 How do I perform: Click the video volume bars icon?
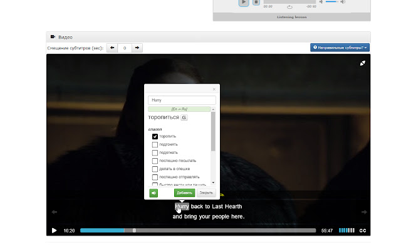(346, 231)
